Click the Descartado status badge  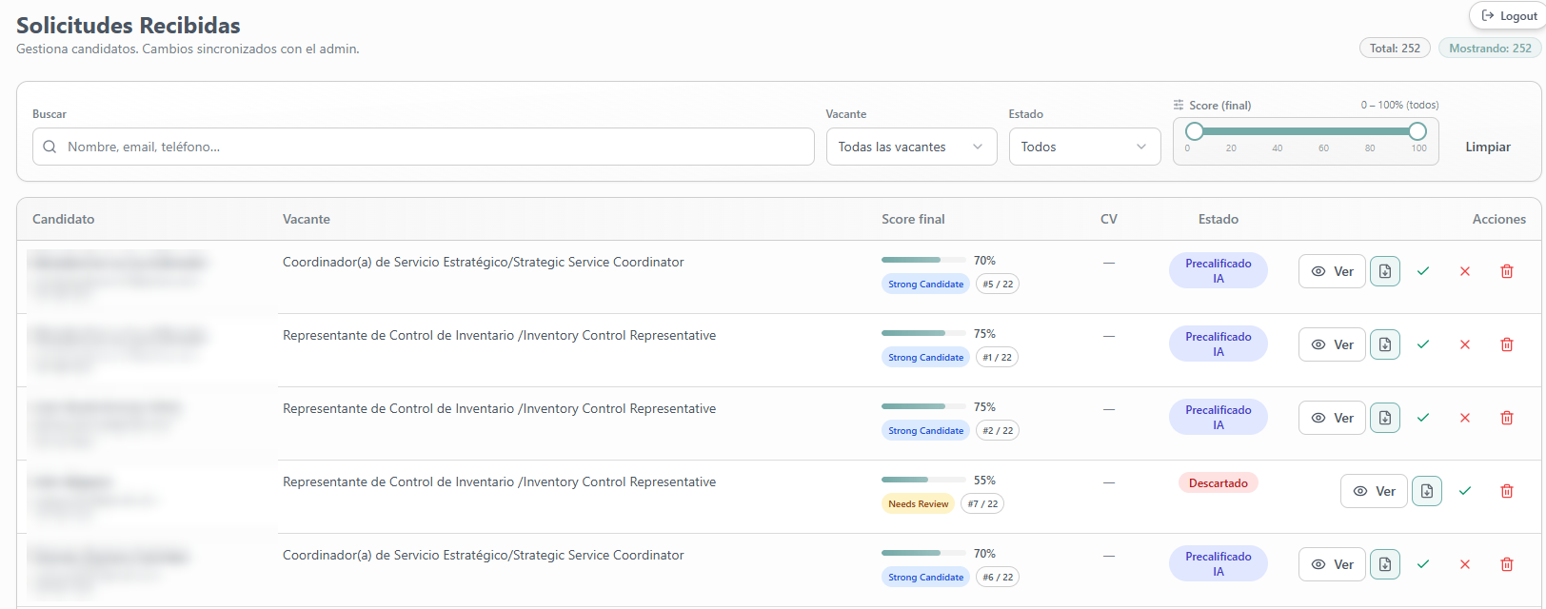pos(1219,482)
